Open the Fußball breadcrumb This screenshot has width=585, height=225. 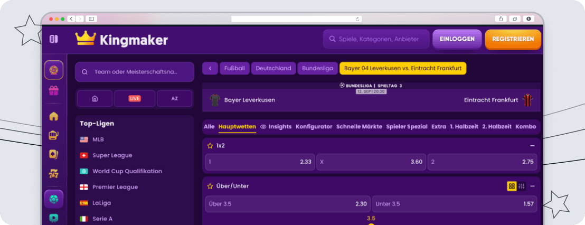coord(234,68)
